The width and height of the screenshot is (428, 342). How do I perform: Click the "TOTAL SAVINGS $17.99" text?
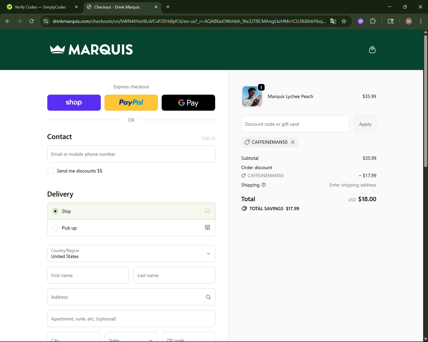click(x=274, y=209)
